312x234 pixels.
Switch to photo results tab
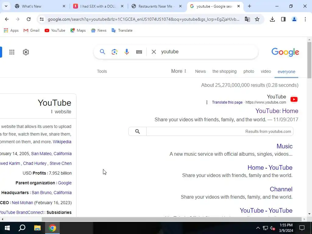point(249,71)
